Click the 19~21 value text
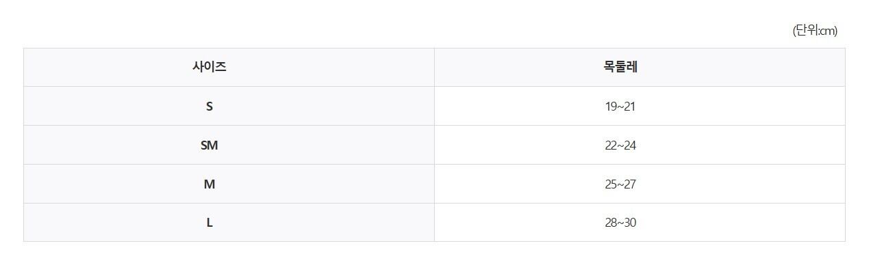This screenshot has width=871, height=265. 621,107
